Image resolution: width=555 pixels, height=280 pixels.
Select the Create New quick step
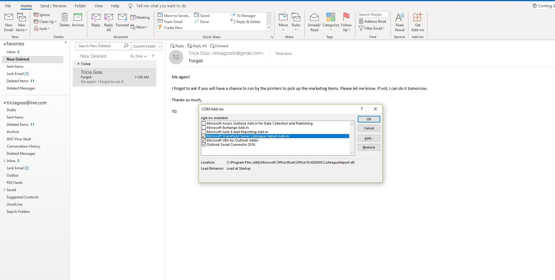click(x=170, y=28)
